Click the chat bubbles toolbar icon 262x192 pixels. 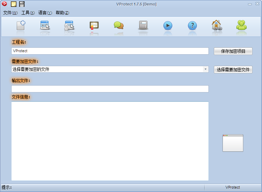pos(119,25)
